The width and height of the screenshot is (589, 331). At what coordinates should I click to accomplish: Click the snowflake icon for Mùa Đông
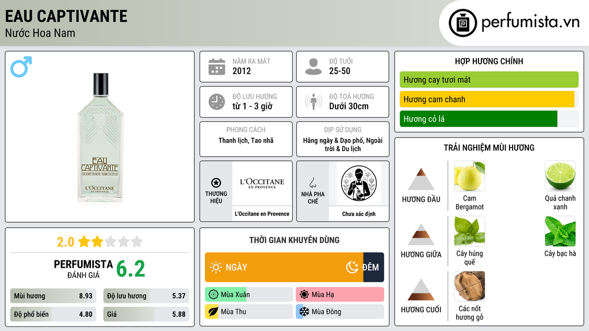click(x=304, y=311)
